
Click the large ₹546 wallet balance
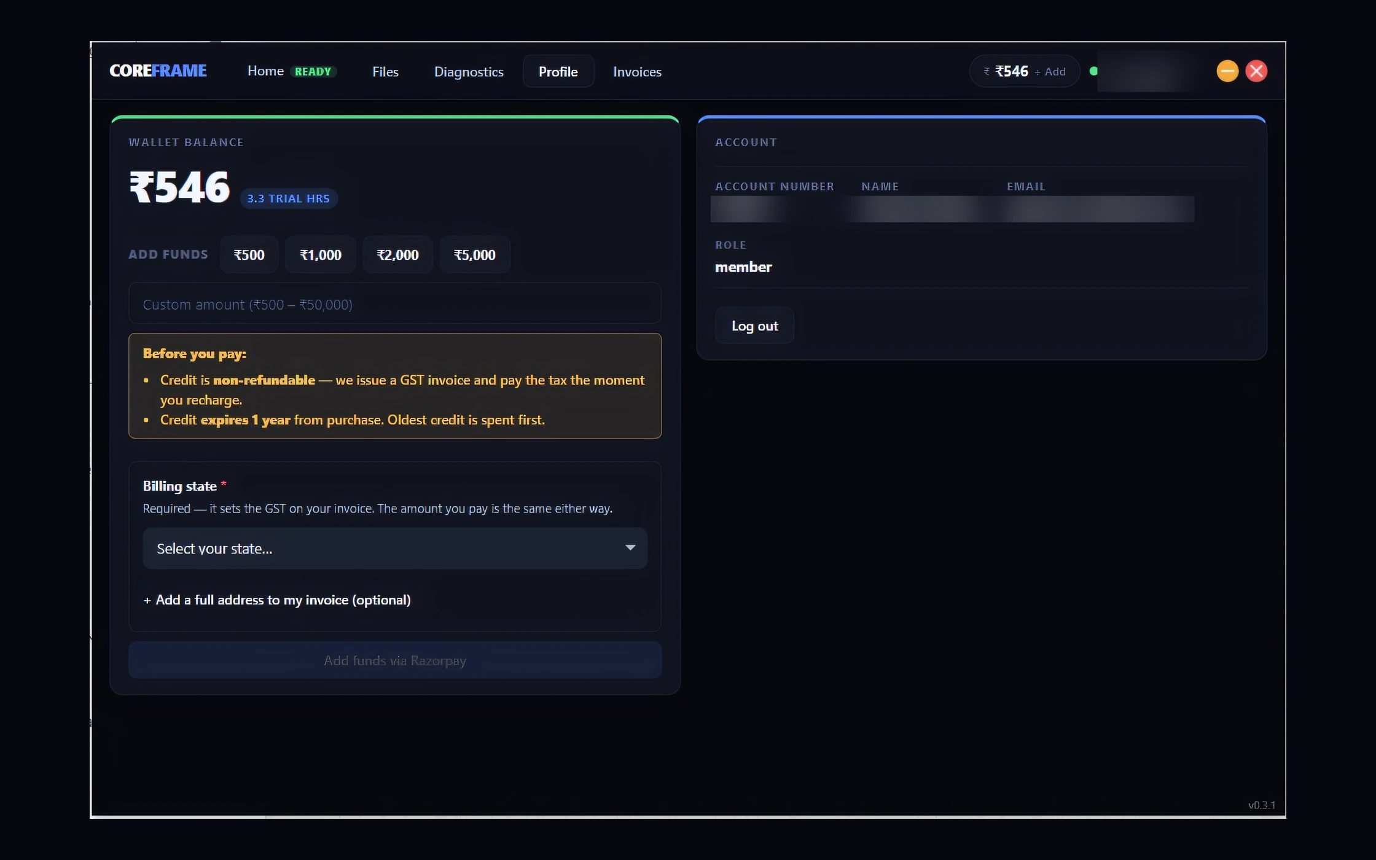tap(179, 187)
